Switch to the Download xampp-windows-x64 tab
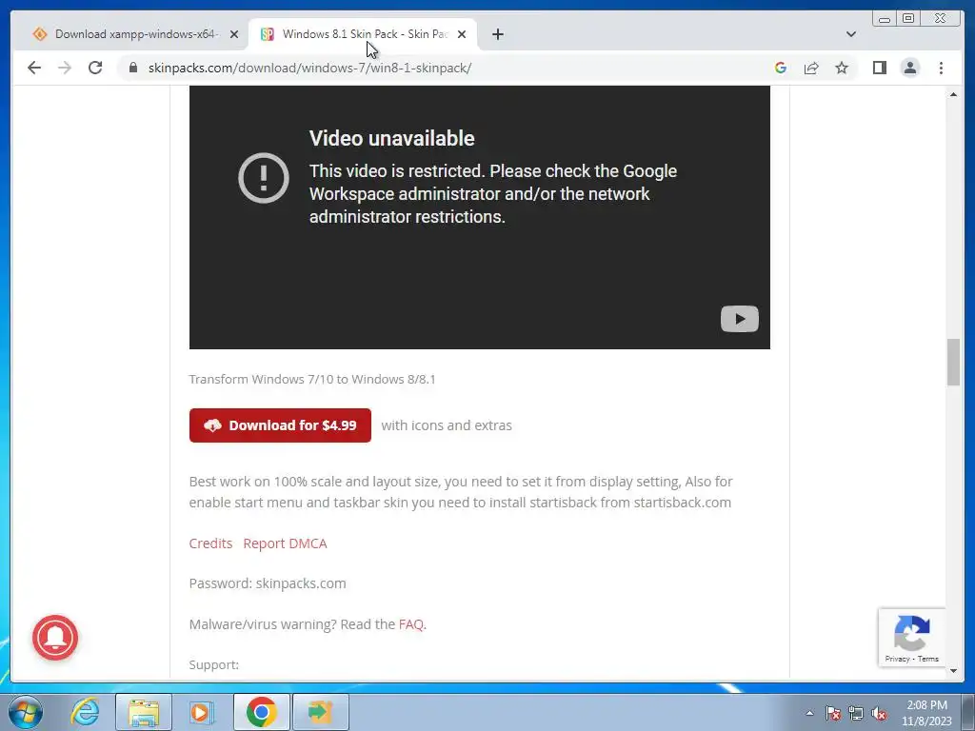The height and width of the screenshot is (731, 975). pyautogui.click(x=135, y=34)
